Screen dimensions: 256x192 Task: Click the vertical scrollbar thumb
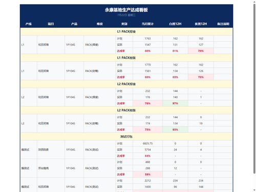(x=254, y=89)
